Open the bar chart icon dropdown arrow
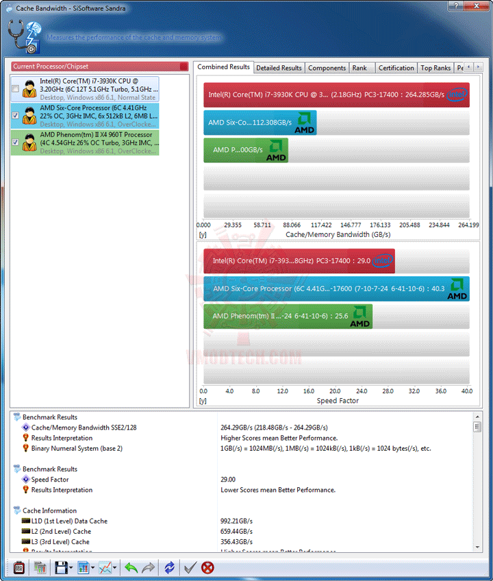The image size is (493, 581). coord(92,568)
